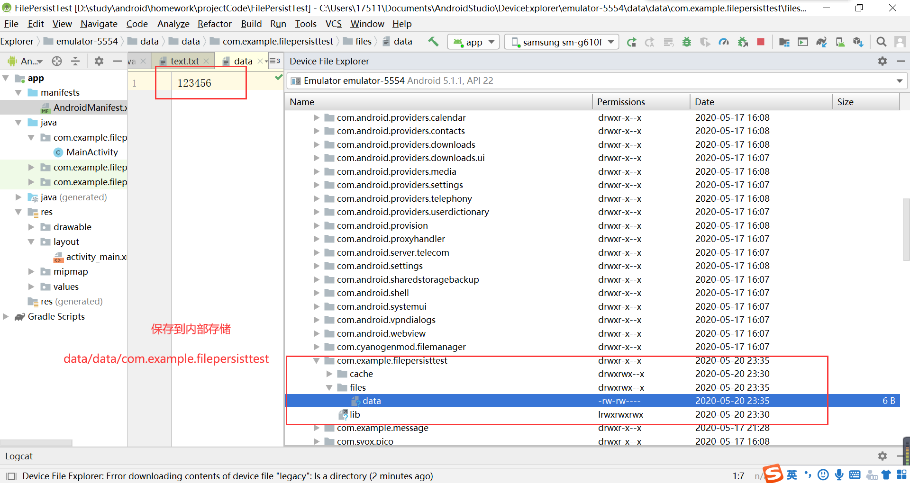The width and height of the screenshot is (910, 483).
Task: Click Attach Debugger to Android Process icon
Action: click(x=743, y=42)
